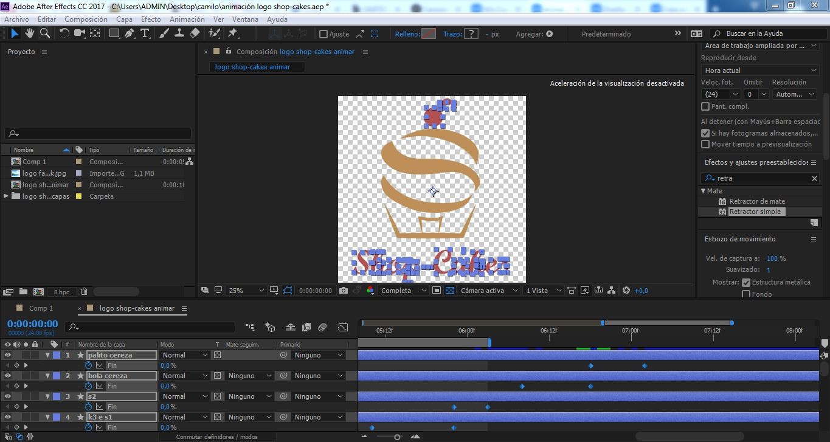Take a snapshot with camera icon
Image resolution: width=830 pixels, height=442 pixels.
click(344, 291)
